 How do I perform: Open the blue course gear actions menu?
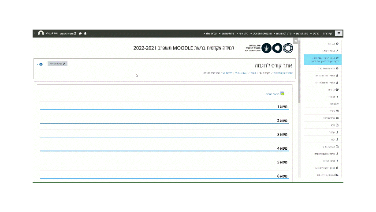[x=40, y=64]
